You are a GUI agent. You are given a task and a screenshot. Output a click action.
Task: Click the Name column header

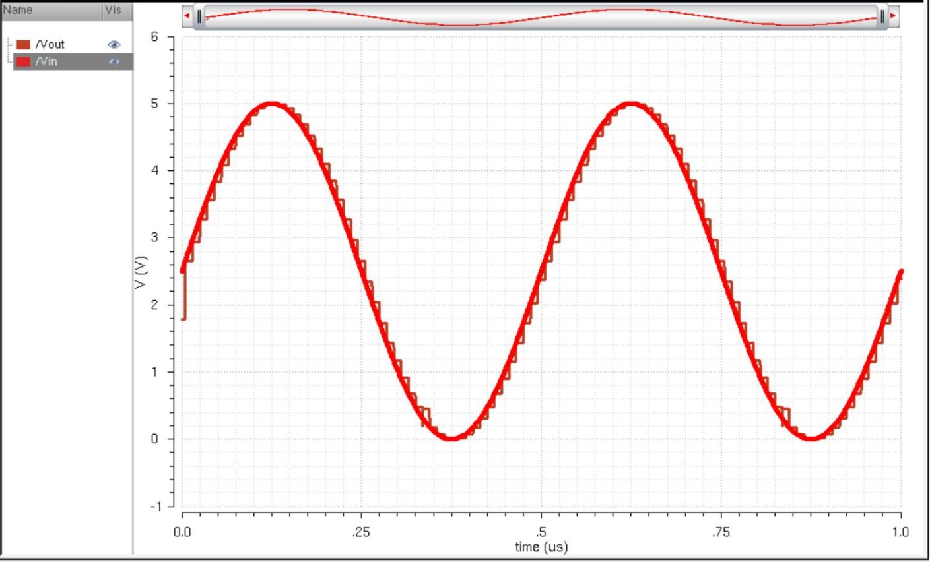(51, 11)
